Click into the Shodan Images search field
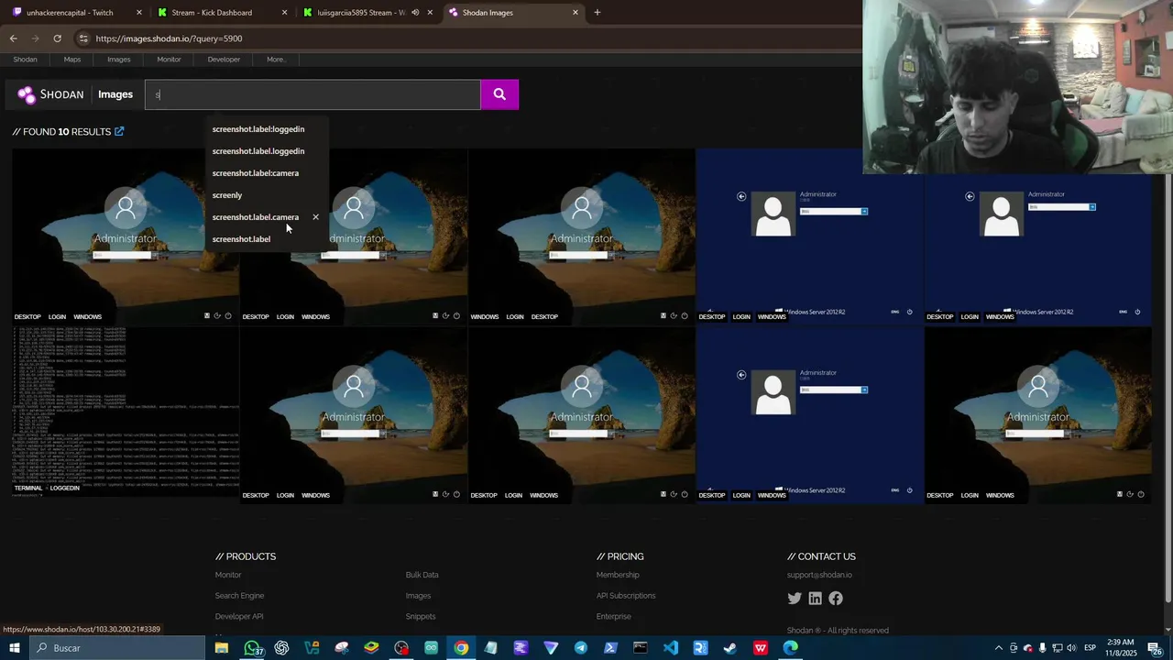Screen dimensions: 1173x660 point(312,94)
